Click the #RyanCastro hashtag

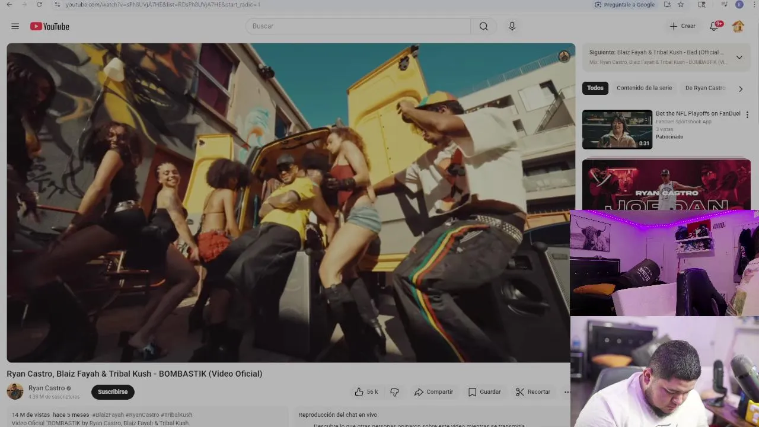click(x=142, y=415)
